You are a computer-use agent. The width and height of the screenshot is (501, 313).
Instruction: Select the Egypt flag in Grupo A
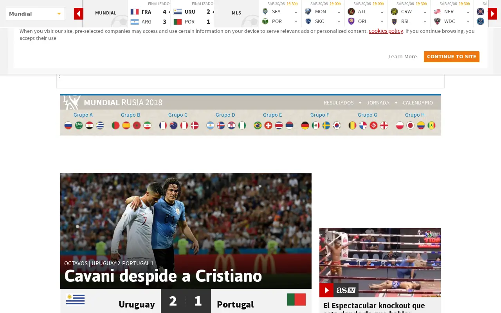point(90,126)
